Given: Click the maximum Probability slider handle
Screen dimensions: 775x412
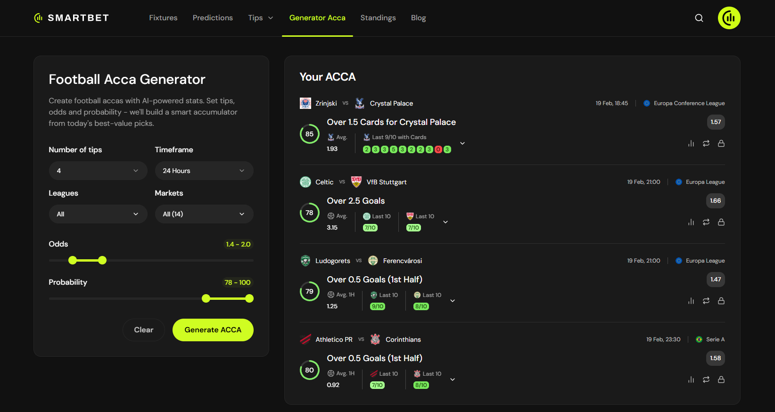Looking at the screenshot, I should point(249,298).
